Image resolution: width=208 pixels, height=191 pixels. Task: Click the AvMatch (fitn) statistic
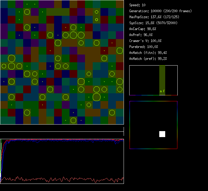(x=148, y=53)
